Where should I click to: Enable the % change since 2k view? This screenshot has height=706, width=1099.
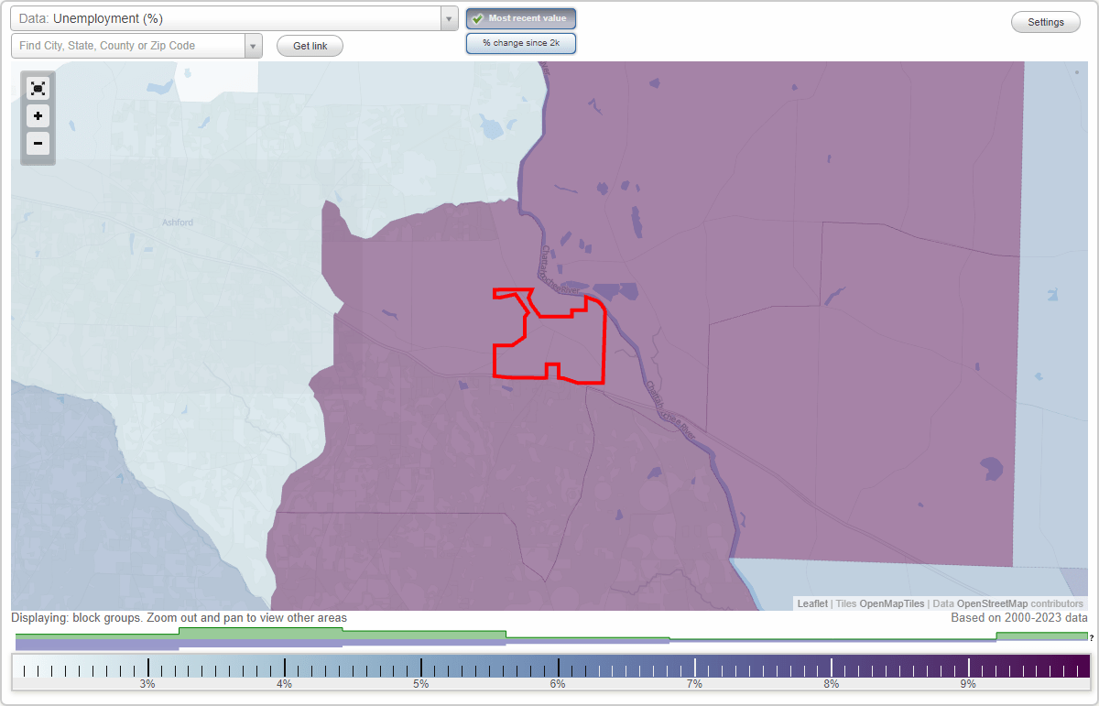(x=520, y=42)
